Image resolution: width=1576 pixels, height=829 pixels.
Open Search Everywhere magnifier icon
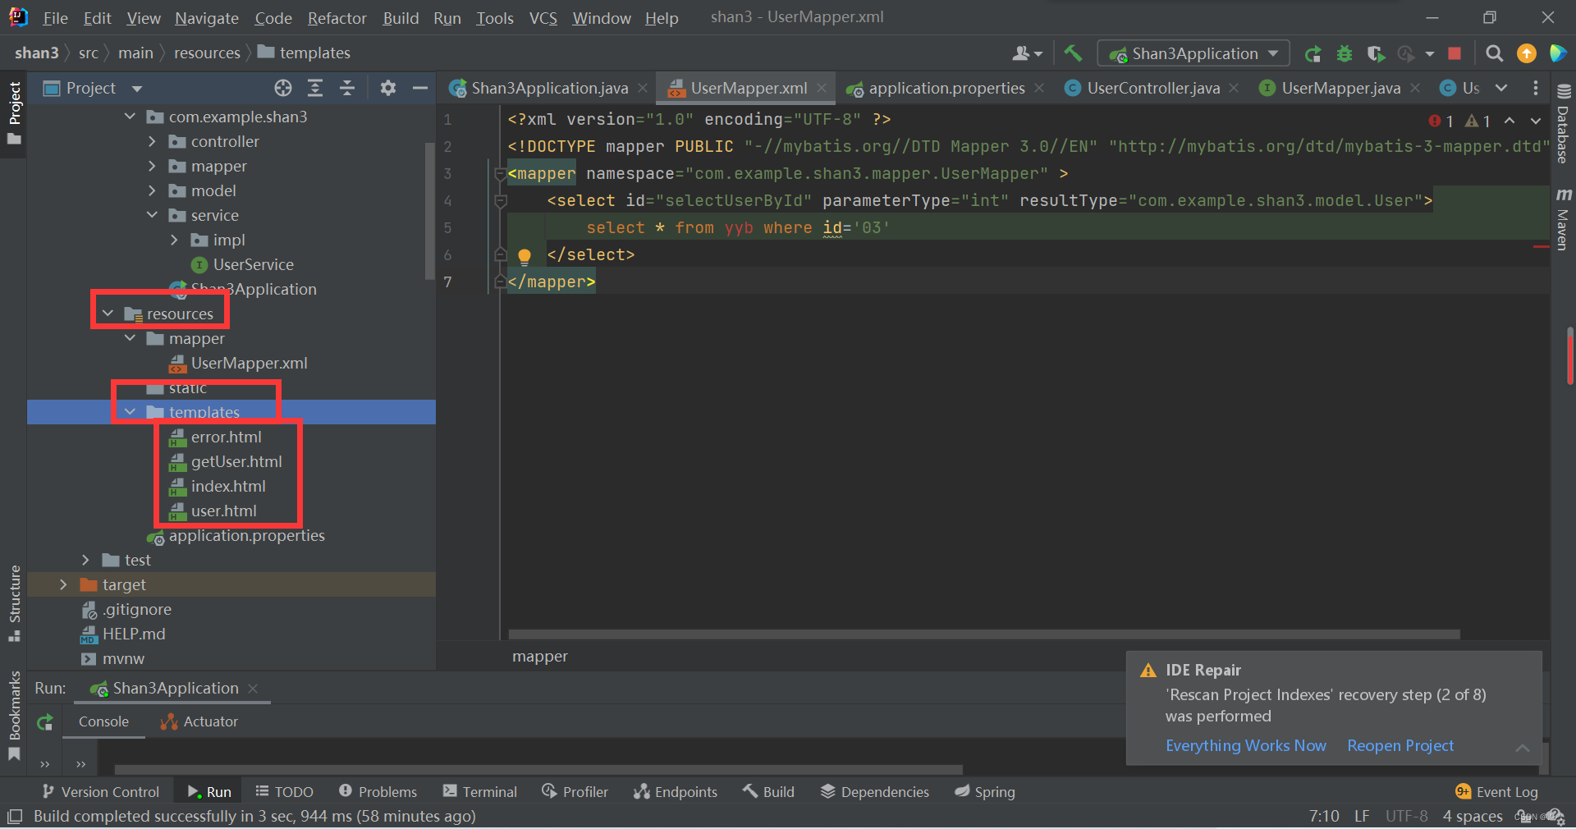tap(1495, 53)
